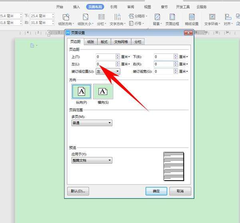Click the 纸张方向 (paper orientation) icon
The width and height of the screenshot is (240, 223).
pyautogui.click(x=66, y=17)
